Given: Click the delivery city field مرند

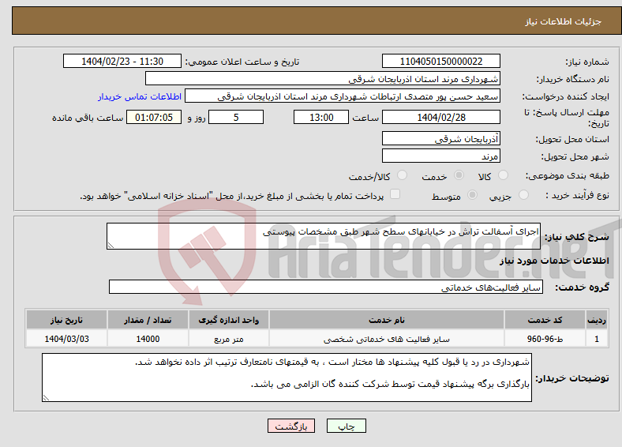Looking at the screenshot, I should click(441, 156).
